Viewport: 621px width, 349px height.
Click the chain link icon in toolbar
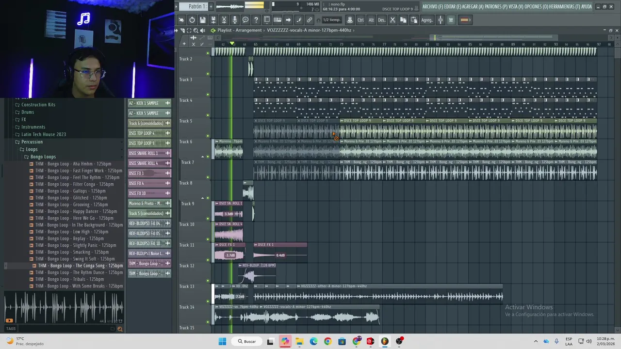point(310,20)
